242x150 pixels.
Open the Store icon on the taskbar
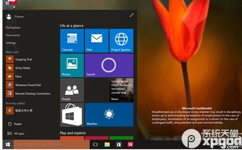119,144
